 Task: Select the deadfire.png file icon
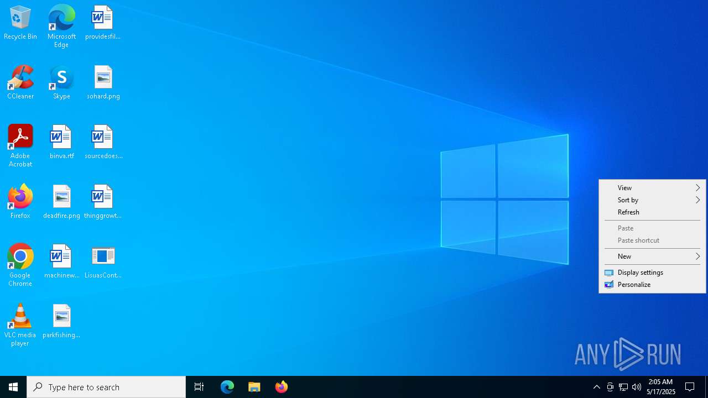61,202
